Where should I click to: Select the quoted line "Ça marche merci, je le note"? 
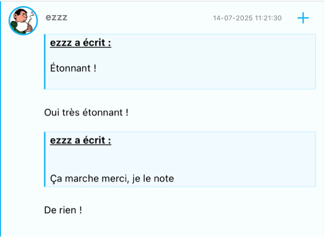[112, 178]
